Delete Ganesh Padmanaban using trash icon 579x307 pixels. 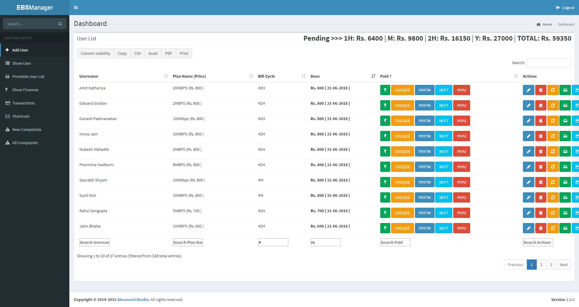pyautogui.click(x=541, y=121)
